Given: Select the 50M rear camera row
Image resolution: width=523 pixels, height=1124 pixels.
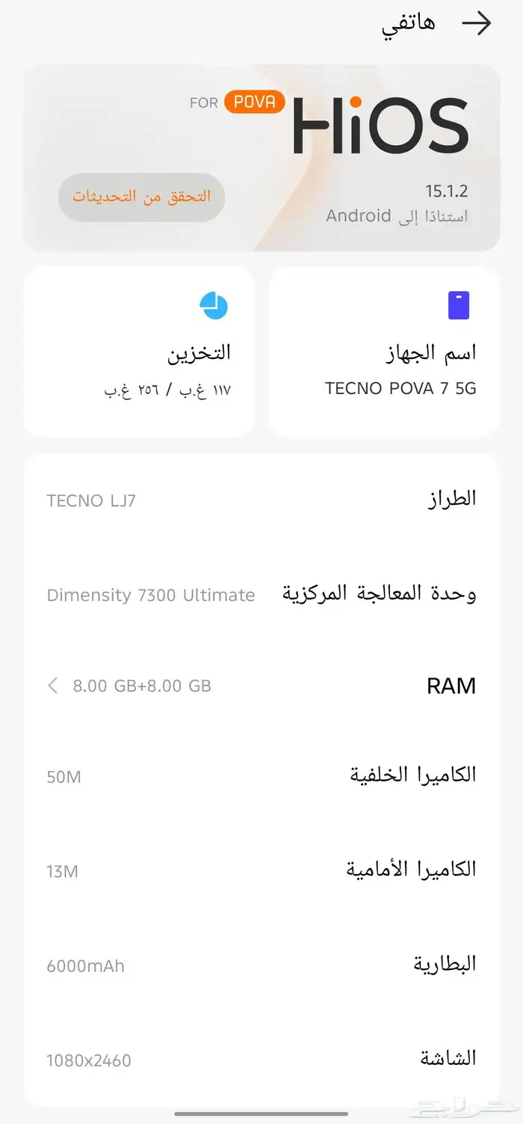Looking at the screenshot, I should [261, 775].
